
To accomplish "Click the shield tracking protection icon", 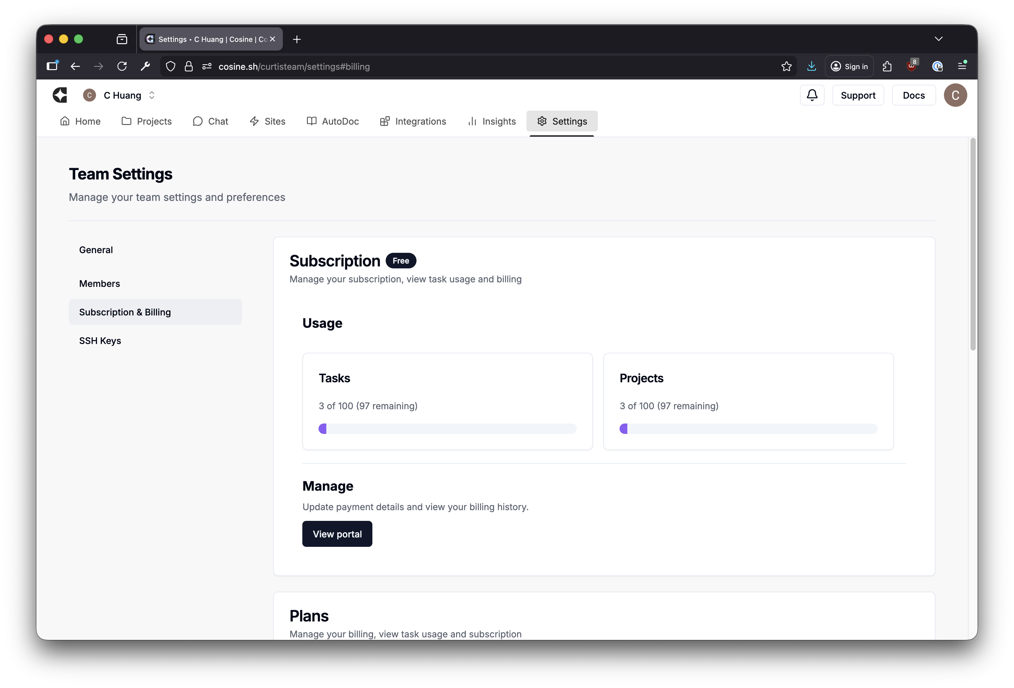I will coord(171,66).
